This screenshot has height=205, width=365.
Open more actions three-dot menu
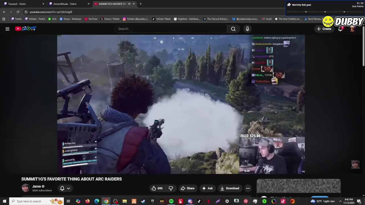[248, 188]
